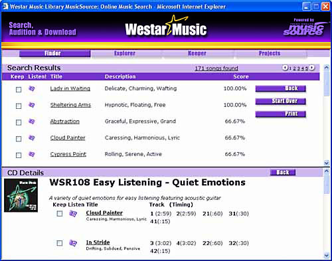Screen dimensions: 332x261
Task: Play the Cypress Point listen icon
Action: [x=32, y=154]
